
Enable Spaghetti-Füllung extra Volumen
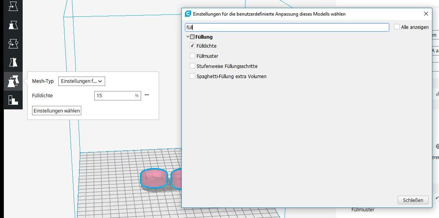click(192, 76)
